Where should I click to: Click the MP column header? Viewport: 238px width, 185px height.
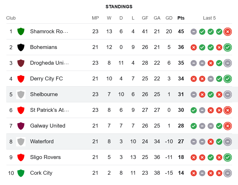95,18
